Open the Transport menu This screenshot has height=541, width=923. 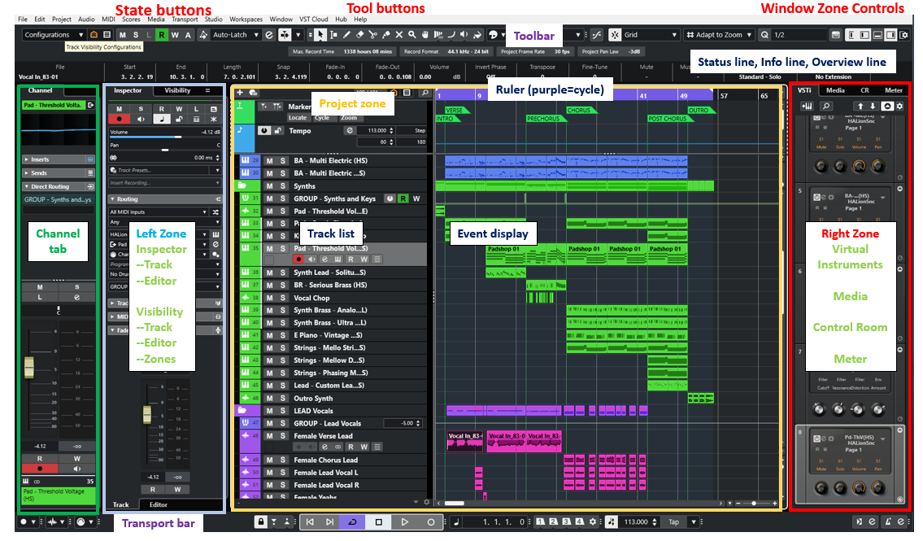pyautogui.click(x=185, y=19)
